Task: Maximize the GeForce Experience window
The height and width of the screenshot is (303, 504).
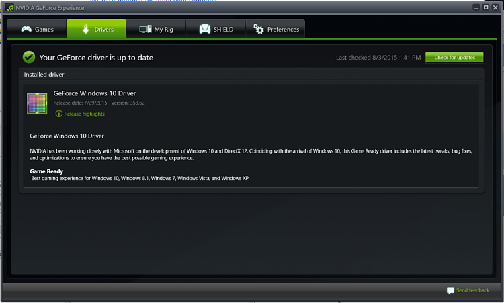Action: click(486, 7)
